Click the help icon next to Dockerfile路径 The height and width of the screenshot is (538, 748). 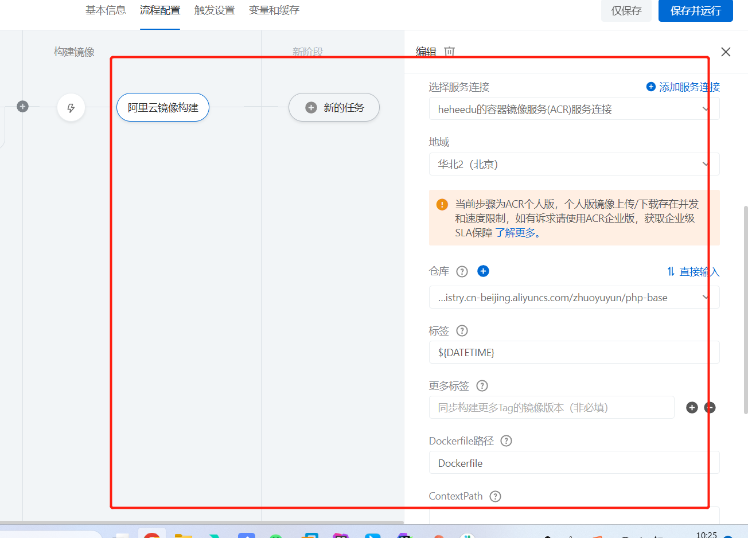pos(506,440)
